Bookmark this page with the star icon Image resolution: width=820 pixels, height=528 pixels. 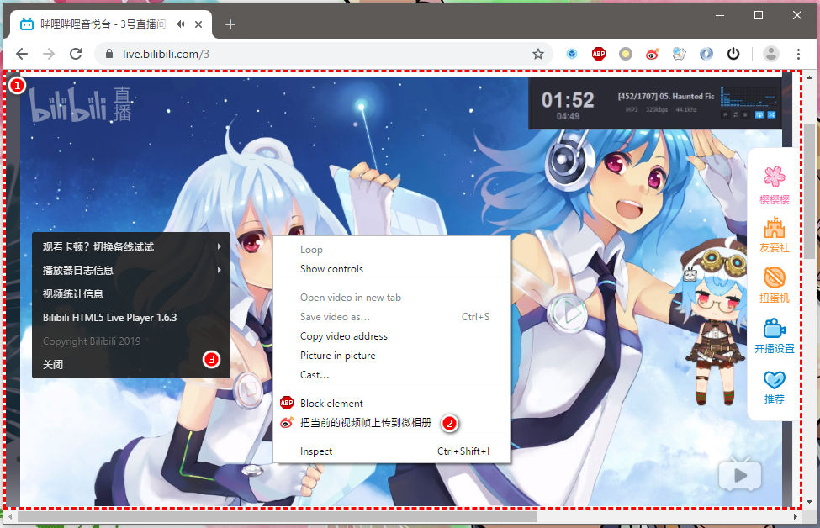538,54
